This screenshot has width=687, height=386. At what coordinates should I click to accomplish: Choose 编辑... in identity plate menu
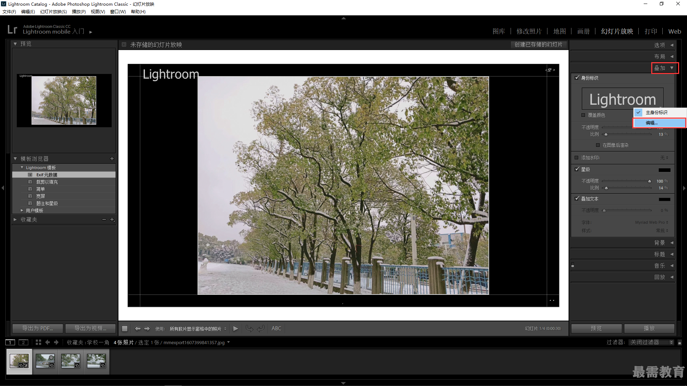[x=659, y=123]
